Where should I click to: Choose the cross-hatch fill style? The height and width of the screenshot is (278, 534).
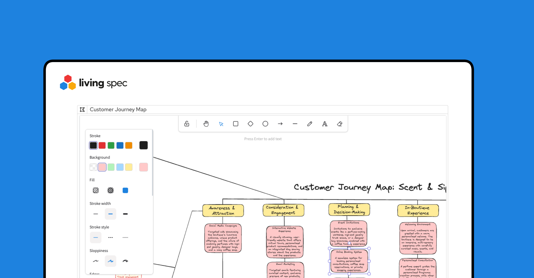pyautogui.click(x=110, y=190)
